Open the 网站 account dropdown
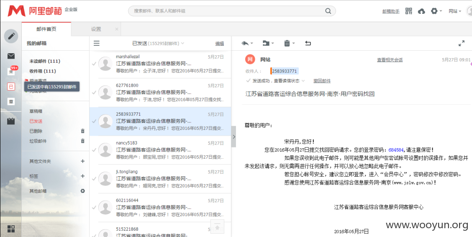 pyautogui.click(x=455, y=11)
